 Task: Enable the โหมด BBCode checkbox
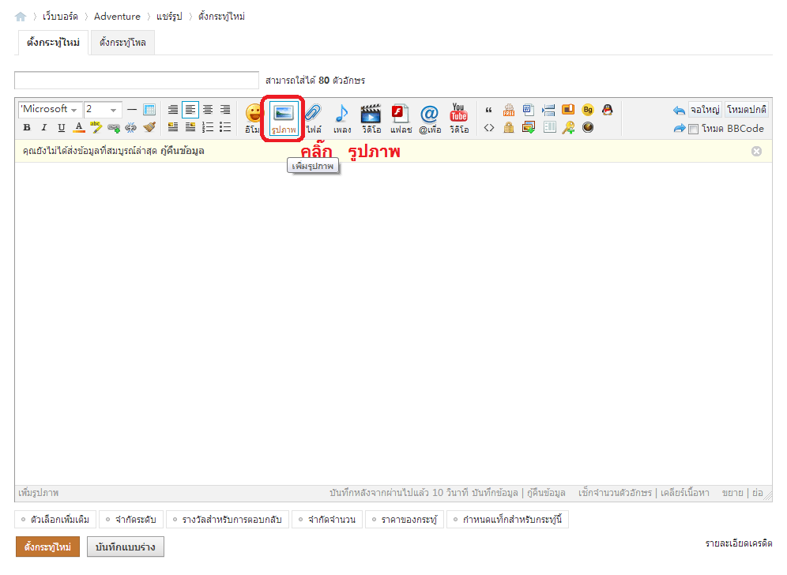pyautogui.click(x=693, y=130)
